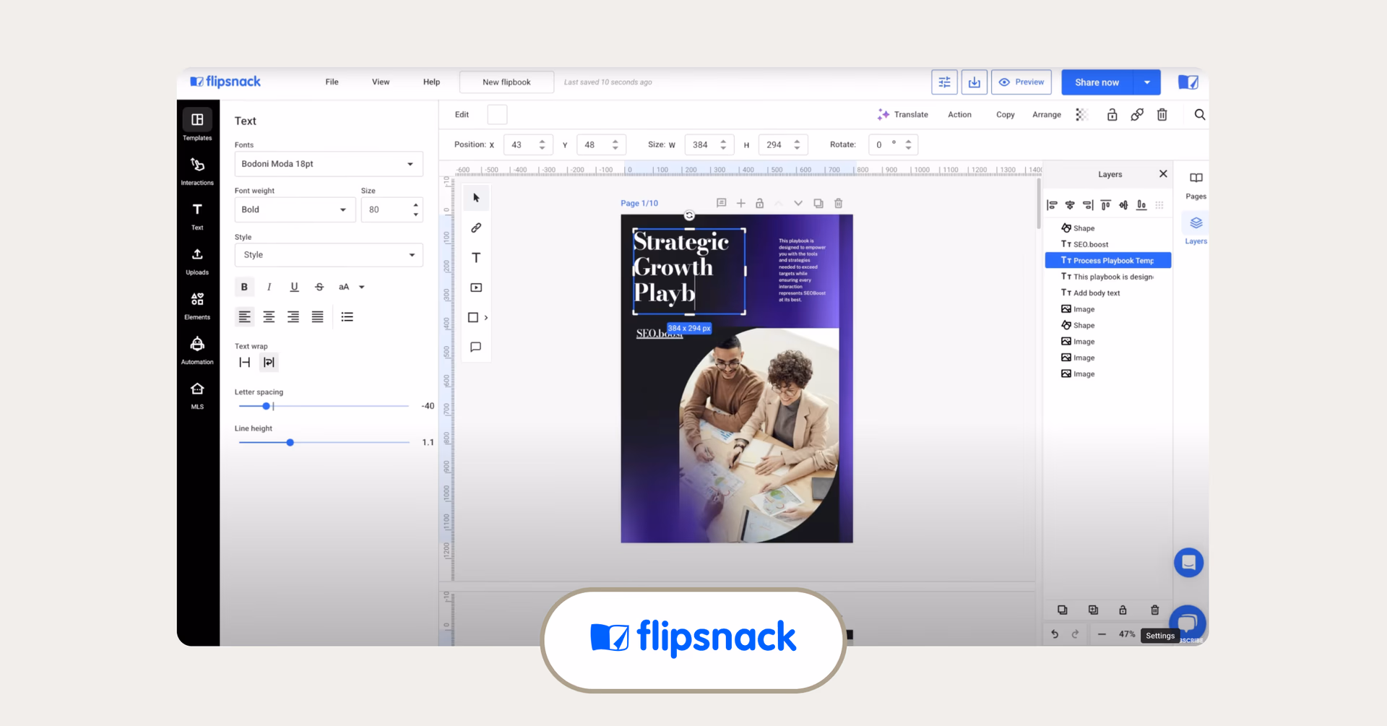Click the Share now button

click(1097, 82)
